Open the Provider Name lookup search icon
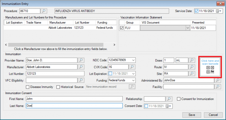Viewport: 226px width, 120px height. (x=81, y=60)
